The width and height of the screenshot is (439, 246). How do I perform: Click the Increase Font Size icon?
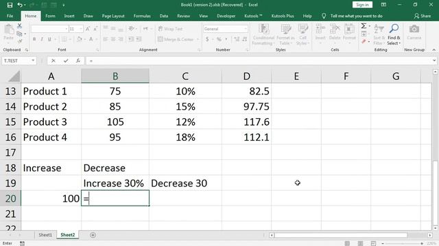click(88, 29)
